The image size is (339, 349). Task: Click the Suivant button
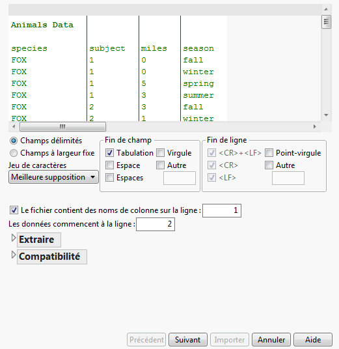point(188,340)
